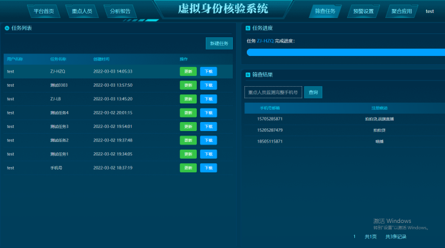Click the ZJ-HZQ link in task progress
Screen dimensions: 445x248
pyautogui.click(x=265, y=41)
